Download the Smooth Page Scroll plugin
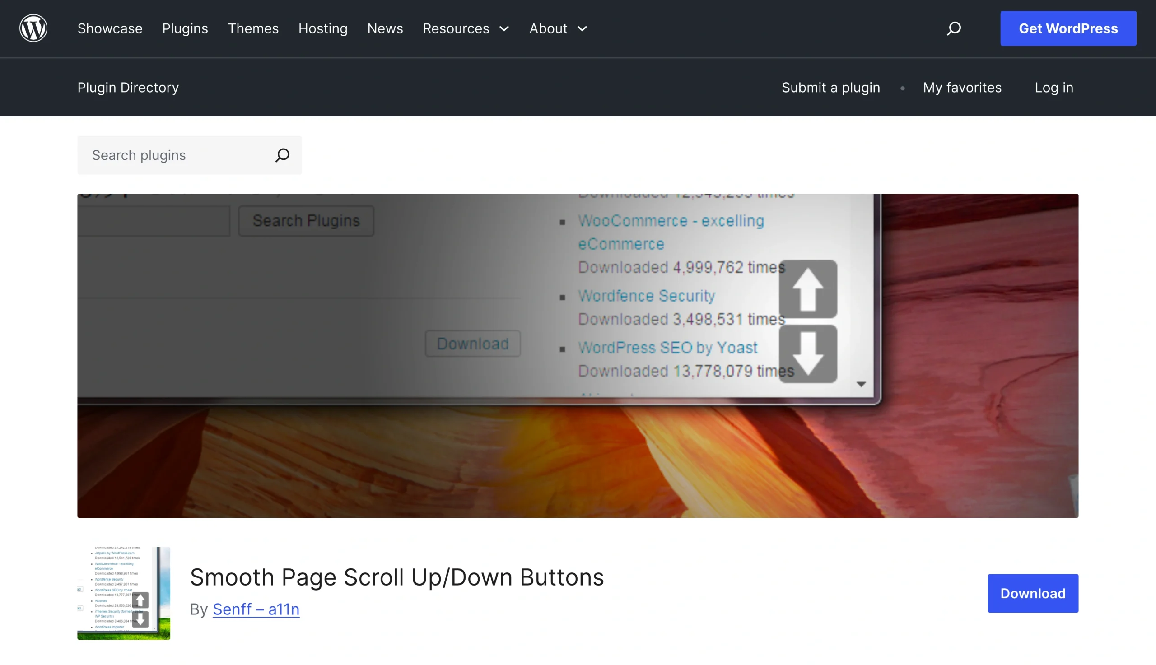This screenshot has height=665, width=1156. 1033,593
